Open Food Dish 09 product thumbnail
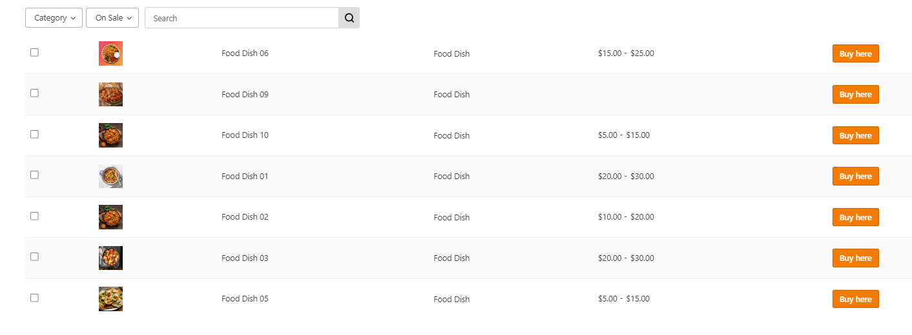 tap(110, 94)
